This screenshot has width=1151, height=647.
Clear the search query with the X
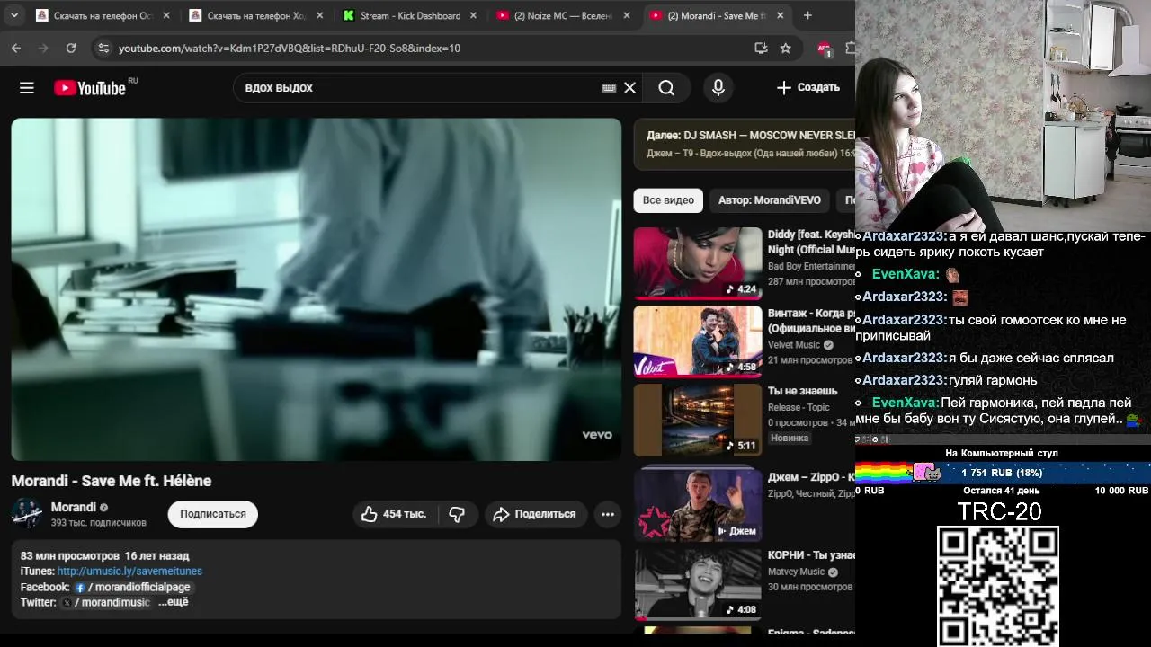click(x=630, y=87)
